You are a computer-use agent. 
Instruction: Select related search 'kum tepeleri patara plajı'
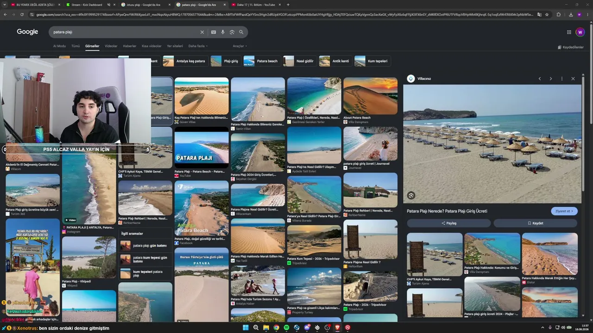[145, 273]
